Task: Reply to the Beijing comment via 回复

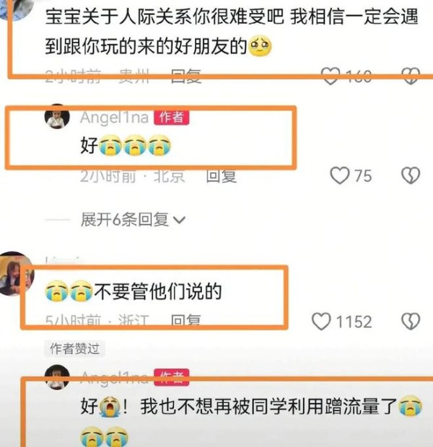Action: tap(222, 176)
